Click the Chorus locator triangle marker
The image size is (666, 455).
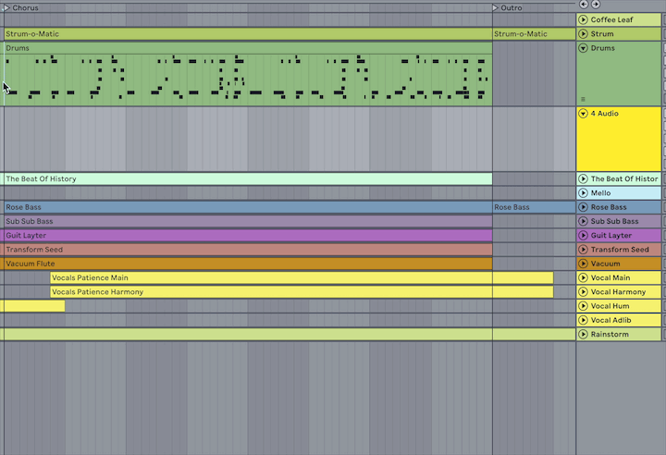point(7,7)
